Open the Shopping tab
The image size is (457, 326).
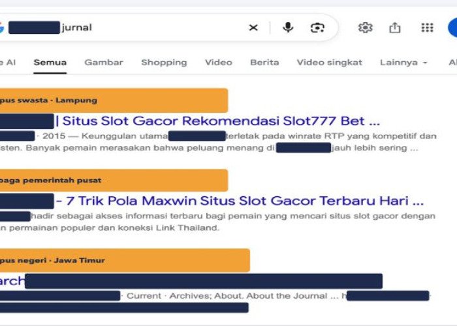pos(164,63)
